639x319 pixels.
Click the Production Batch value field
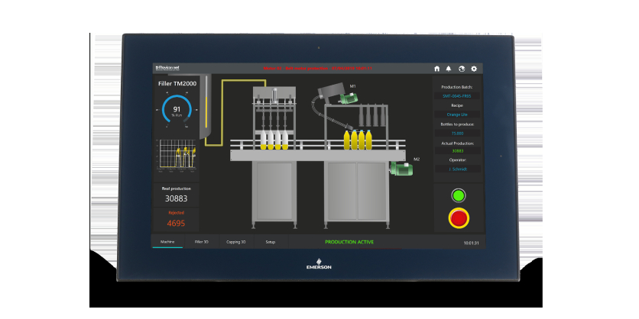point(457,96)
